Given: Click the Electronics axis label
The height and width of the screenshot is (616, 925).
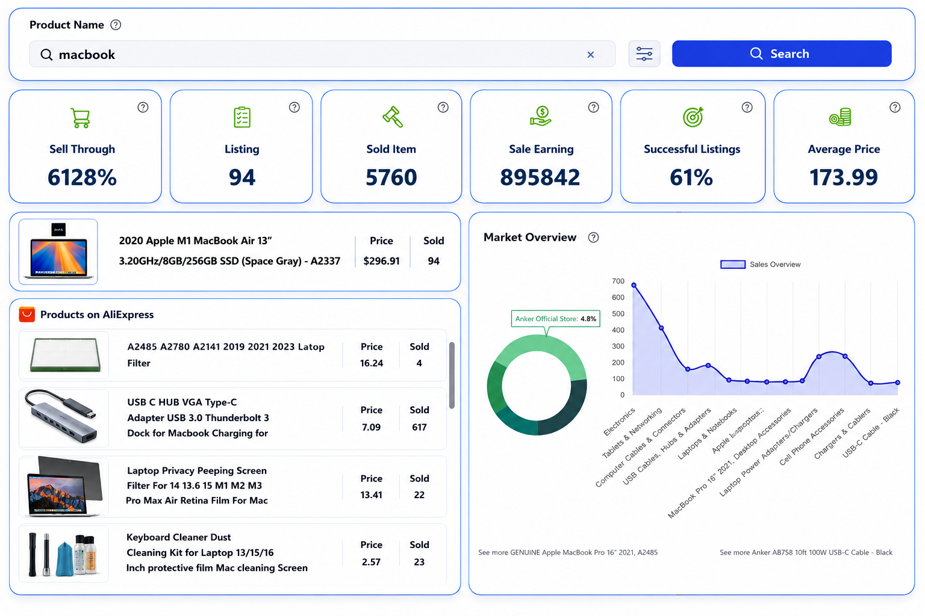Looking at the screenshot, I should 619,422.
